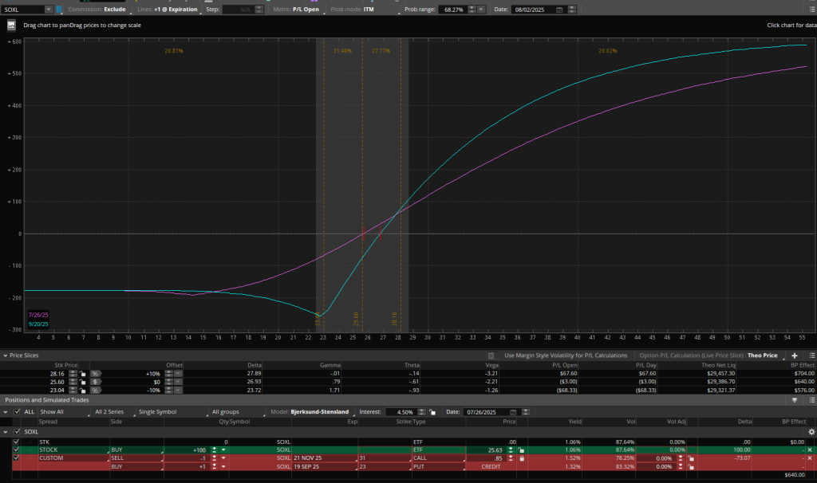
Task: Click the Prob range 68.27% input field
Action: pos(452,10)
